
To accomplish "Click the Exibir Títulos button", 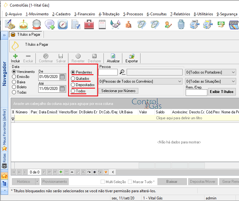I will [222, 92].
